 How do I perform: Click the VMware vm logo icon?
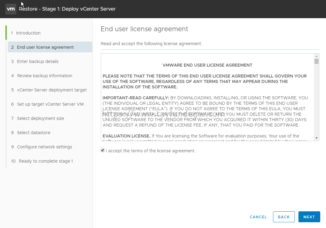tap(11, 9)
